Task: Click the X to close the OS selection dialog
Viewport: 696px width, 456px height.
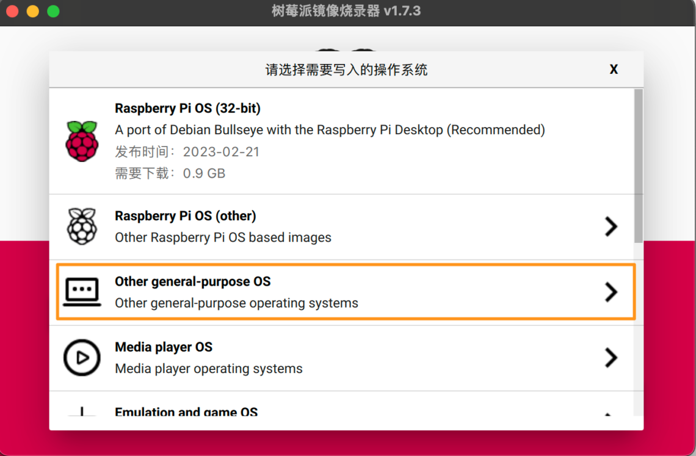Action: click(x=613, y=69)
